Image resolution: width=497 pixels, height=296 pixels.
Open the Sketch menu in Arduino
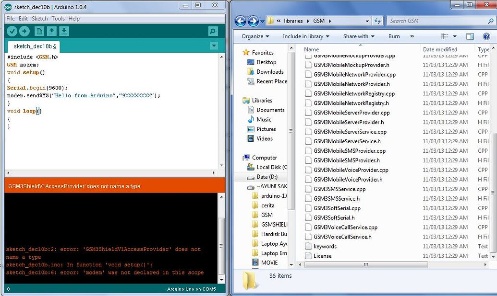40,18
